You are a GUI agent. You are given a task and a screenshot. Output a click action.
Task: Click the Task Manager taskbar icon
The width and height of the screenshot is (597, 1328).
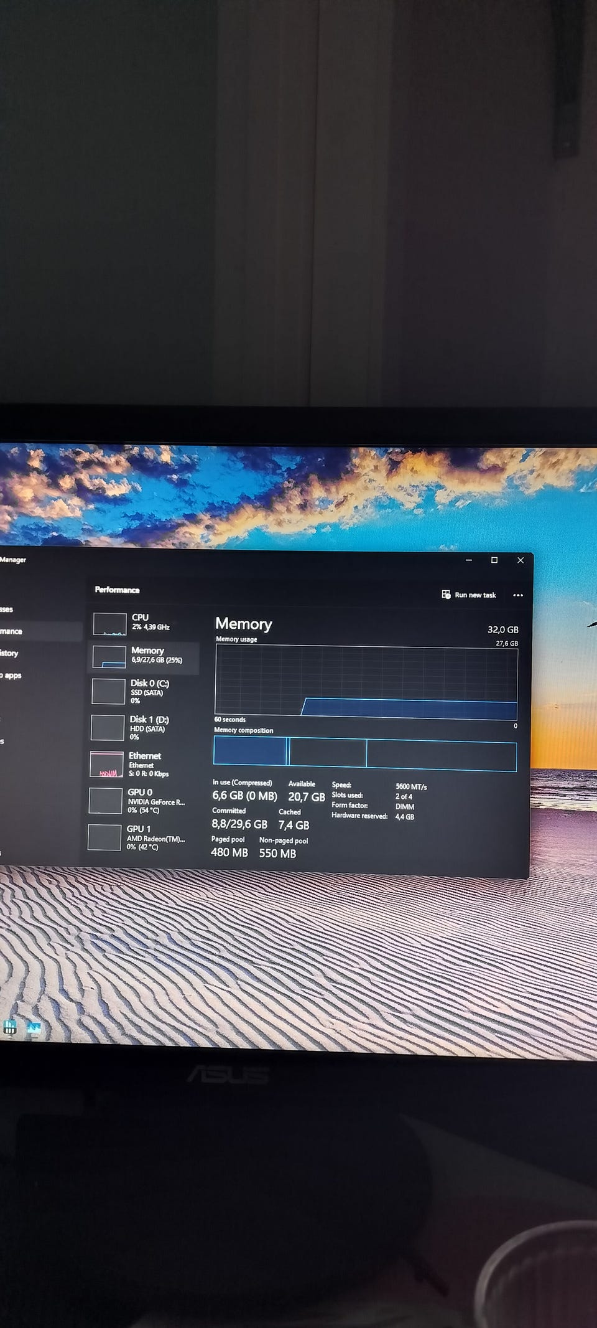coord(34,1029)
